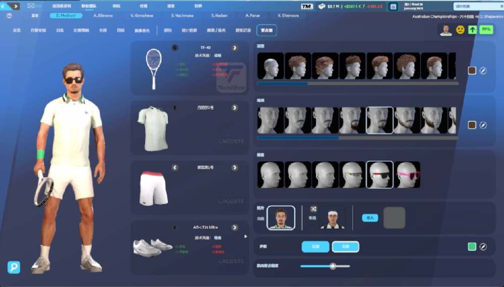Click the blue import photo button
The width and height of the screenshot is (504, 287).
(369, 218)
